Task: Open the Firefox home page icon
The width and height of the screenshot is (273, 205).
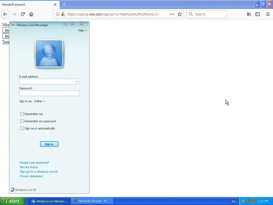Action: point(31,14)
